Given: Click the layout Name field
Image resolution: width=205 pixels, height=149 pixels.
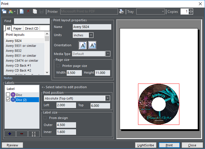Looking at the screenshot, I should point(92,27).
